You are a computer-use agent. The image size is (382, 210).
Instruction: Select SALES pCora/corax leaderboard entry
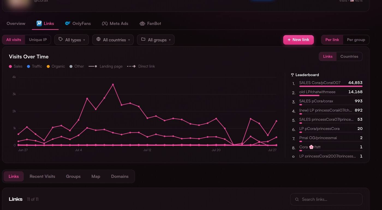tap(327, 102)
